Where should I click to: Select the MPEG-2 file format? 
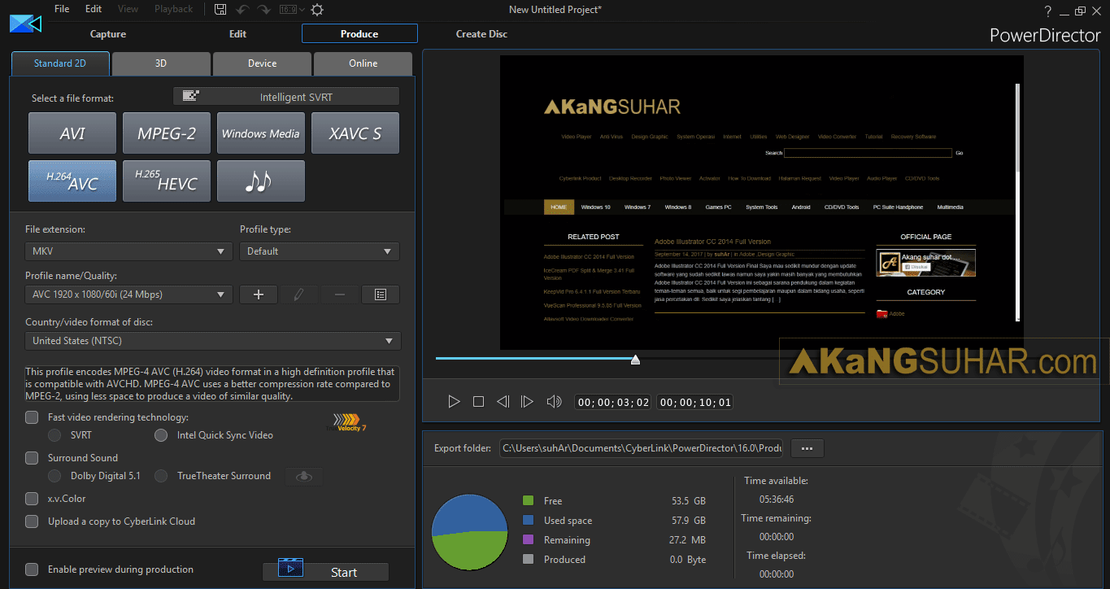167,133
